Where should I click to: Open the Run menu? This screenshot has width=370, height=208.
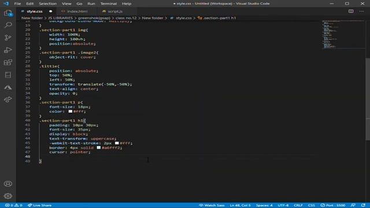click(91, 3)
